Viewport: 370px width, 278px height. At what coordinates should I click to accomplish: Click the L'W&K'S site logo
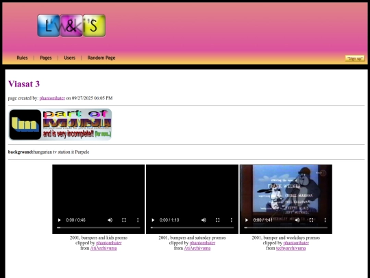(71, 25)
